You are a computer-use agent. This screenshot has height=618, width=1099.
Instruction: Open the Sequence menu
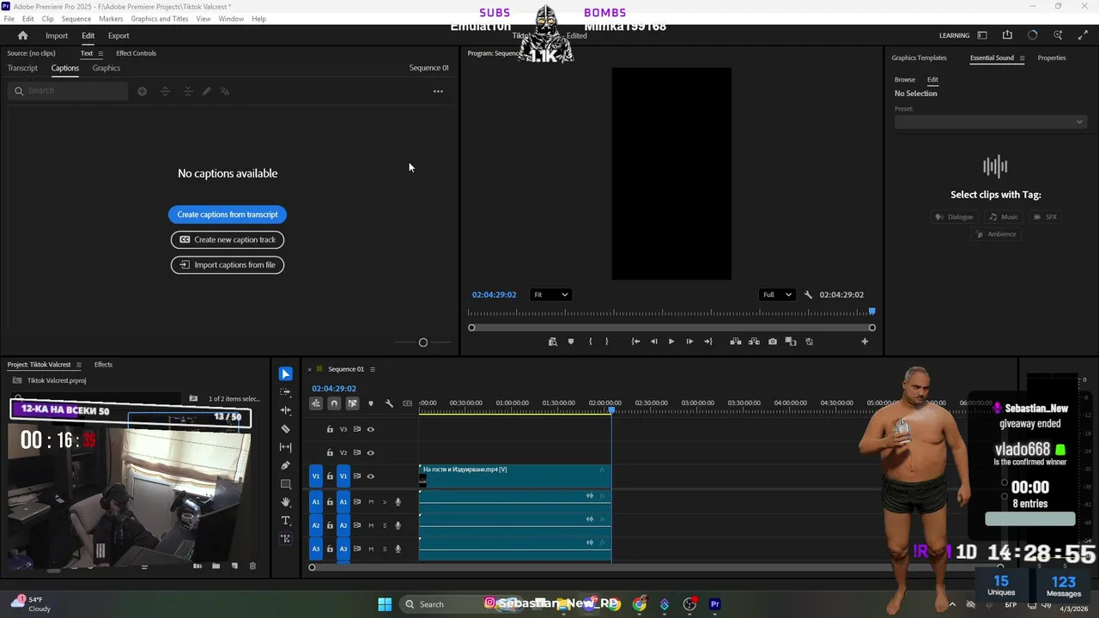[x=76, y=19]
